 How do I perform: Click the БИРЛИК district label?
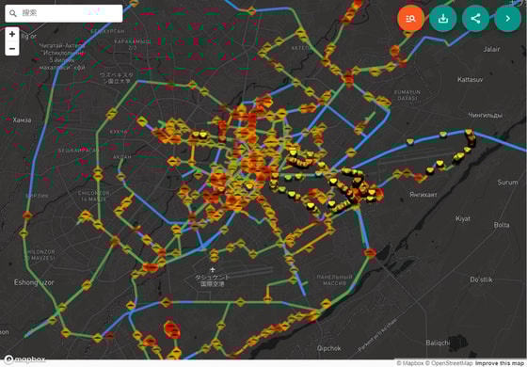coord(37,196)
